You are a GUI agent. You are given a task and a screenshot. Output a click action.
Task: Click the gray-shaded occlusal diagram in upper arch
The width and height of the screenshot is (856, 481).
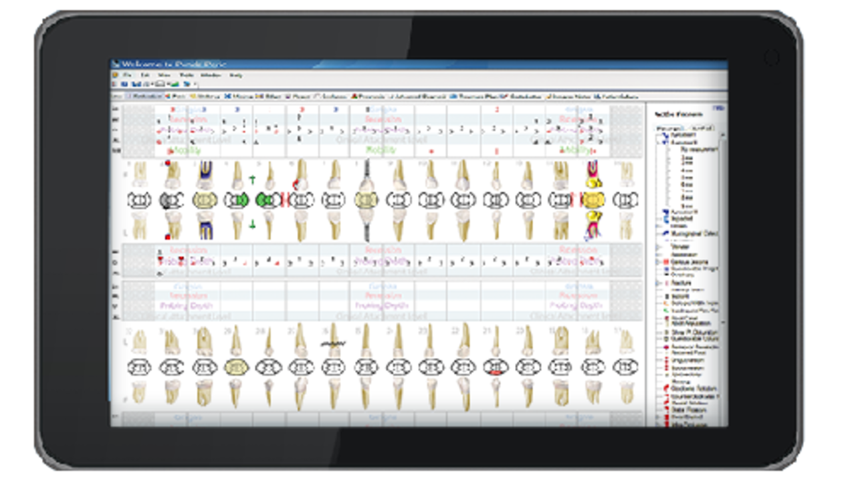coord(171,199)
